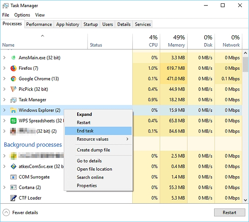Expand the Google Chrome process group
This screenshot has width=249, height=222.
point(4,79)
